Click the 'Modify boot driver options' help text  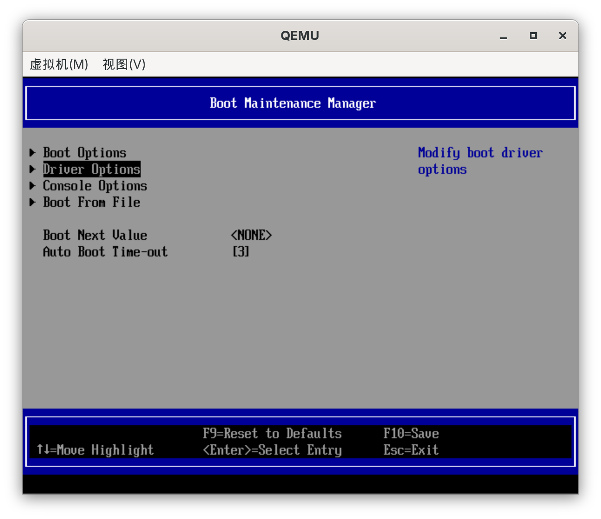pos(480,161)
